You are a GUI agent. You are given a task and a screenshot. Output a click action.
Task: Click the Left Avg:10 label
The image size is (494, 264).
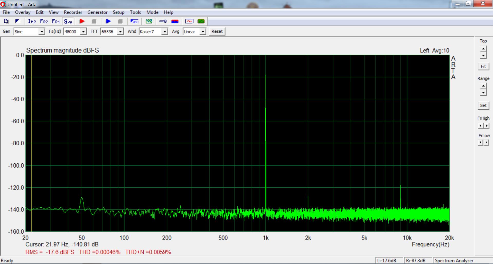tap(435, 51)
